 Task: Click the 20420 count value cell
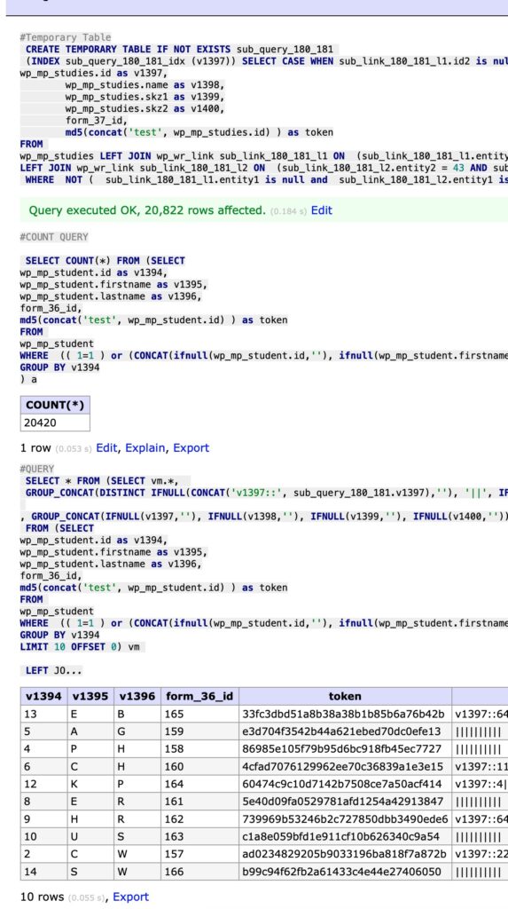point(55,423)
